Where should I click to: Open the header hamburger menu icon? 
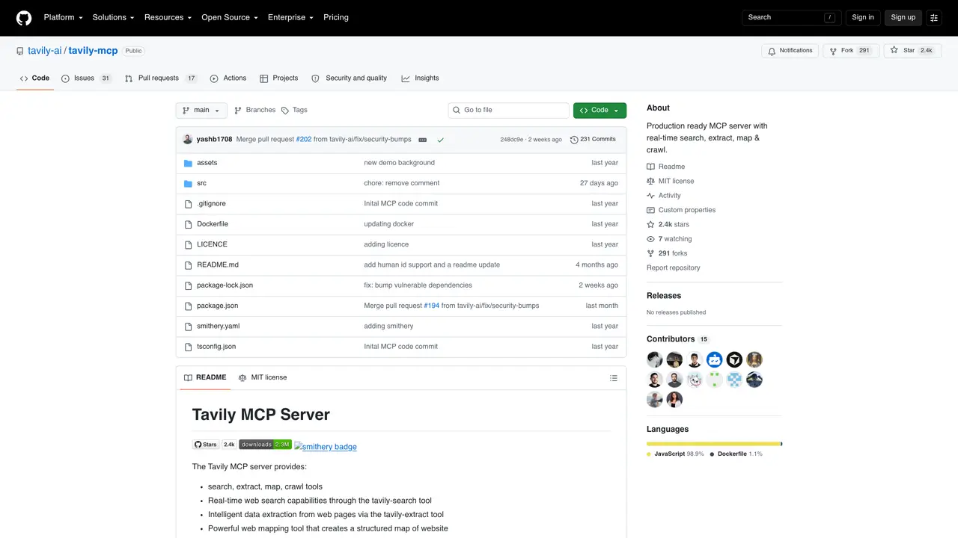click(934, 17)
